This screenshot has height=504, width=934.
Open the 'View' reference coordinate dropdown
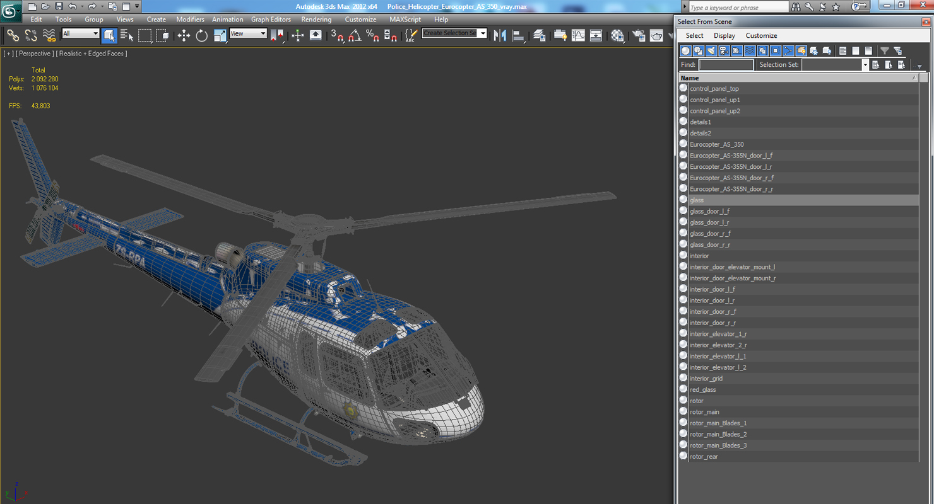coord(248,33)
